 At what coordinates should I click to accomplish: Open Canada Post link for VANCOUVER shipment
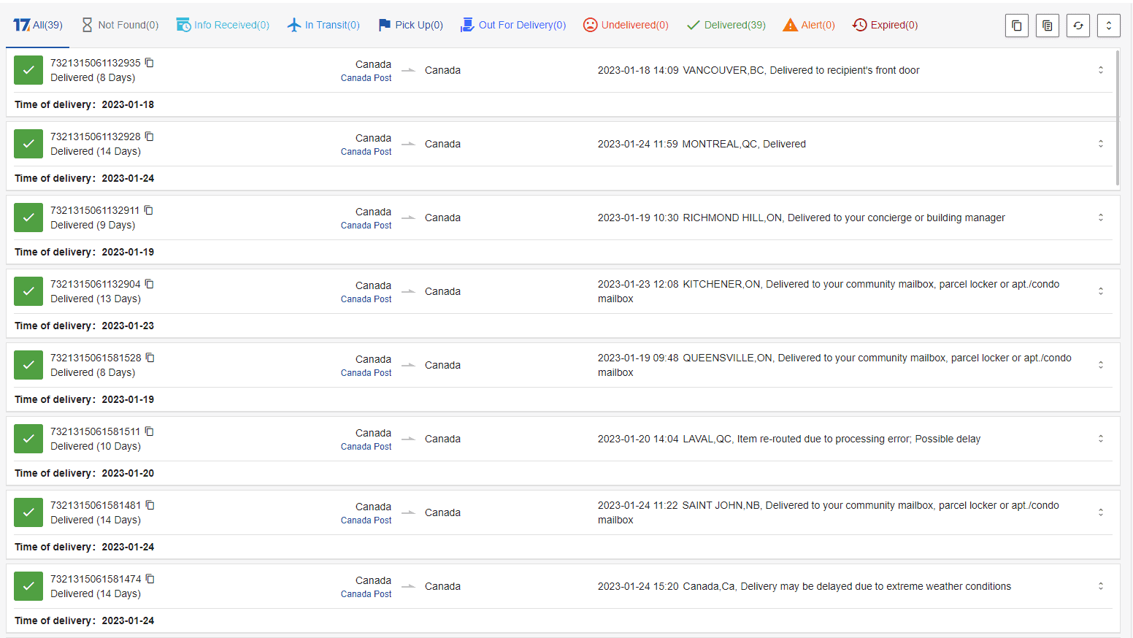[x=366, y=77]
